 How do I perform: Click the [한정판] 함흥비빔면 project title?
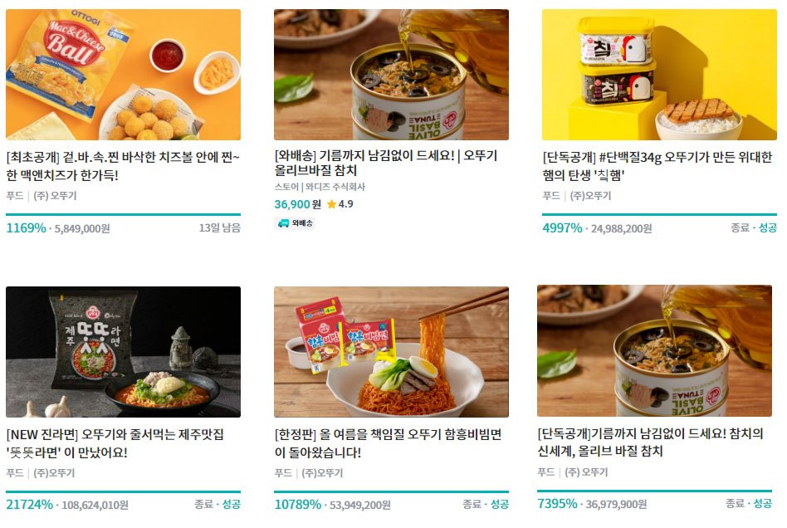click(x=388, y=443)
